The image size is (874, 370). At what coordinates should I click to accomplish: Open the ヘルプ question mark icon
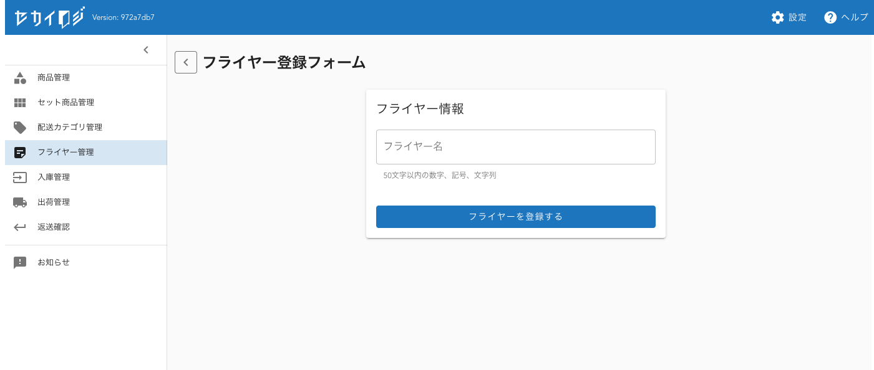coord(830,17)
